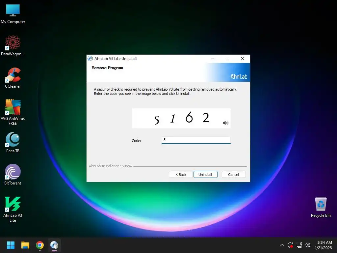Image resolution: width=337 pixels, height=253 pixels.
Task: Click the AhnLab uninstaller taskbar icon
Action: (54, 245)
